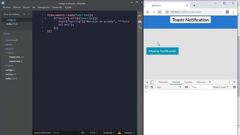Click the split view icon beside Área de trabajo
Screen dimensions: 240x135
coord(29,14)
